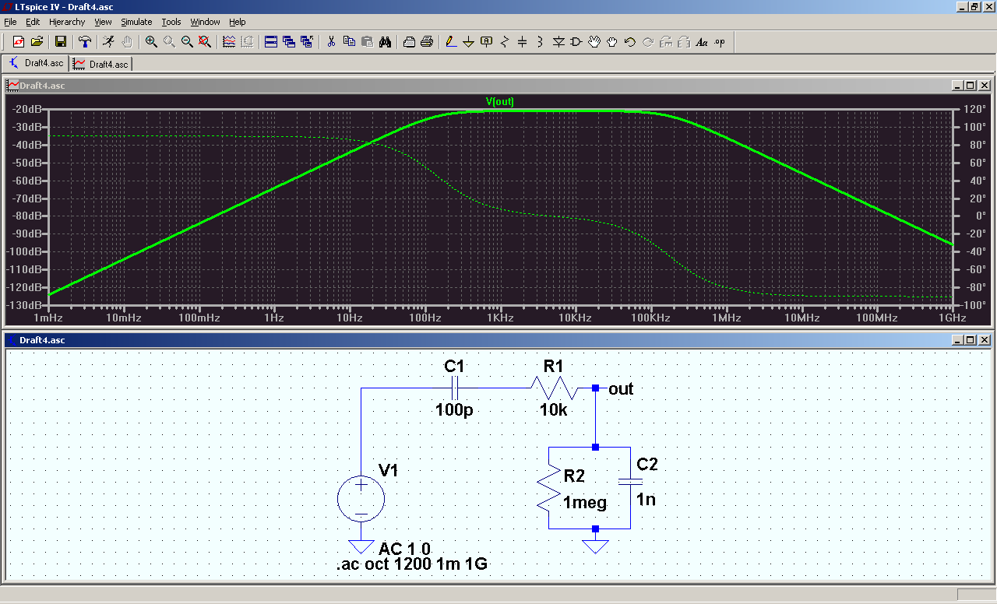Viewport: 997px width, 604px height.
Task: Click the Run simulation icon
Action: (x=108, y=42)
